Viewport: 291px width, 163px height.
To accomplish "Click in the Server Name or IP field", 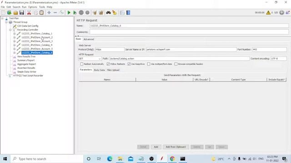I will [x=191, y=49].
